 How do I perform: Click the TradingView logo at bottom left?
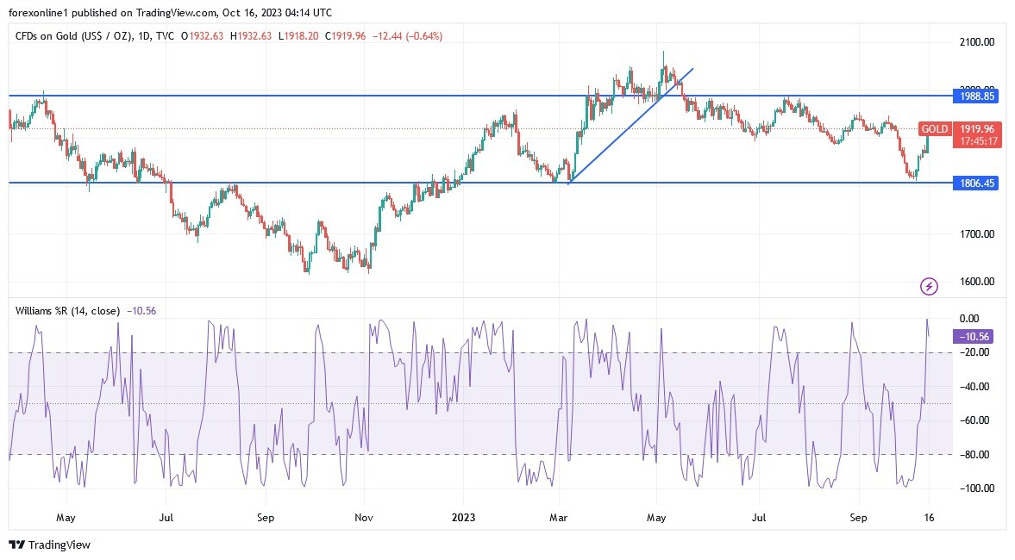click(16, 544)
